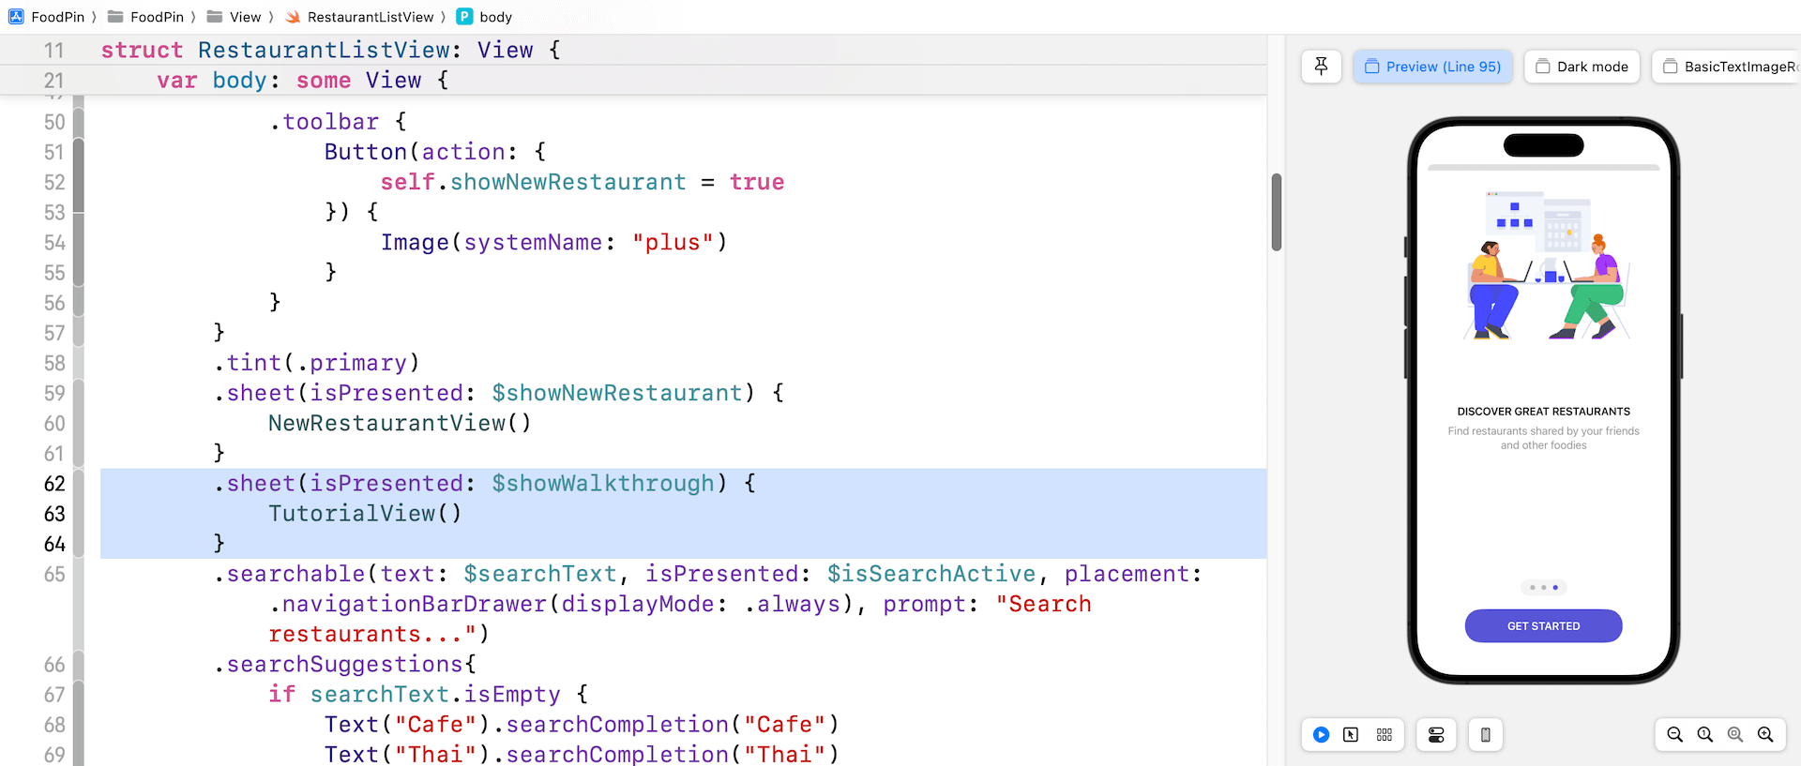This screenshot has width=1801, height=766.
Task: Open the Variants grid icon
Action: tap(1384, 735)
